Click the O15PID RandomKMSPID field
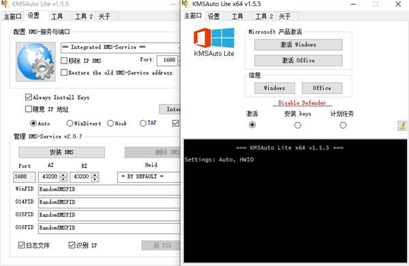409x266 pixels. 109,215
